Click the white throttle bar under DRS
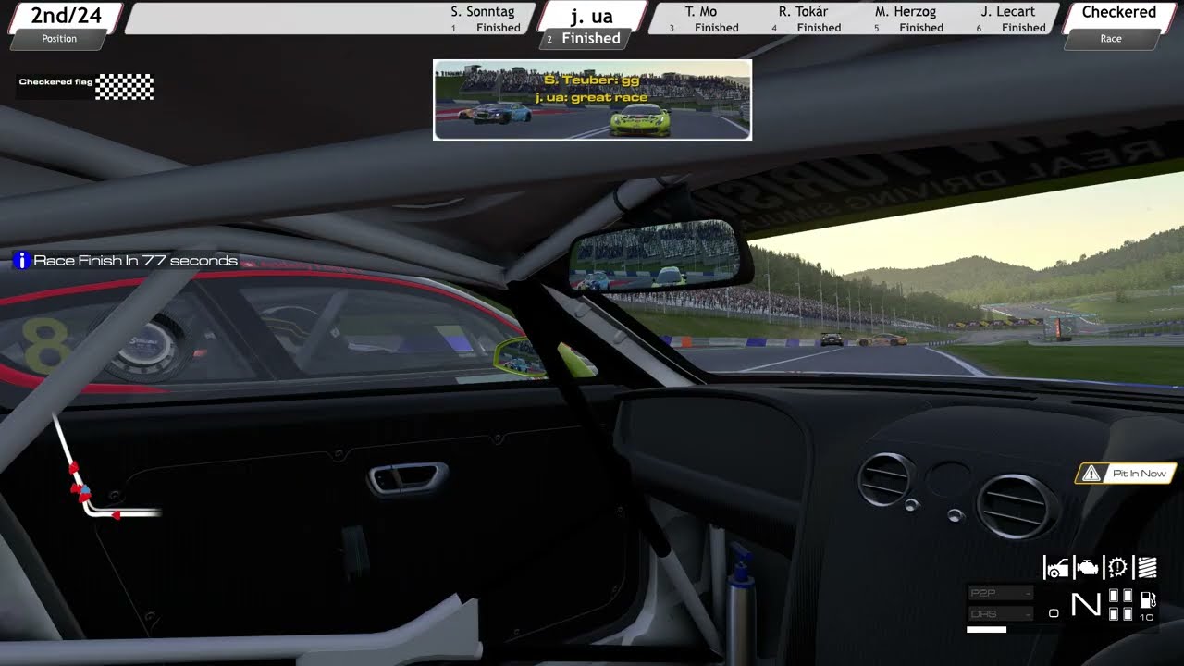The width and height of the screenshot is (1184, 666). (x=986, y=630)
